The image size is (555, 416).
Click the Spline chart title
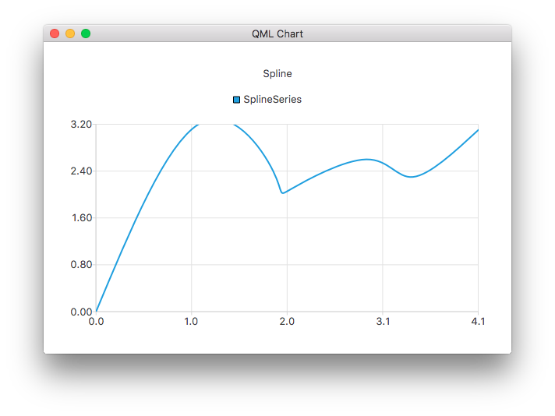277,74
